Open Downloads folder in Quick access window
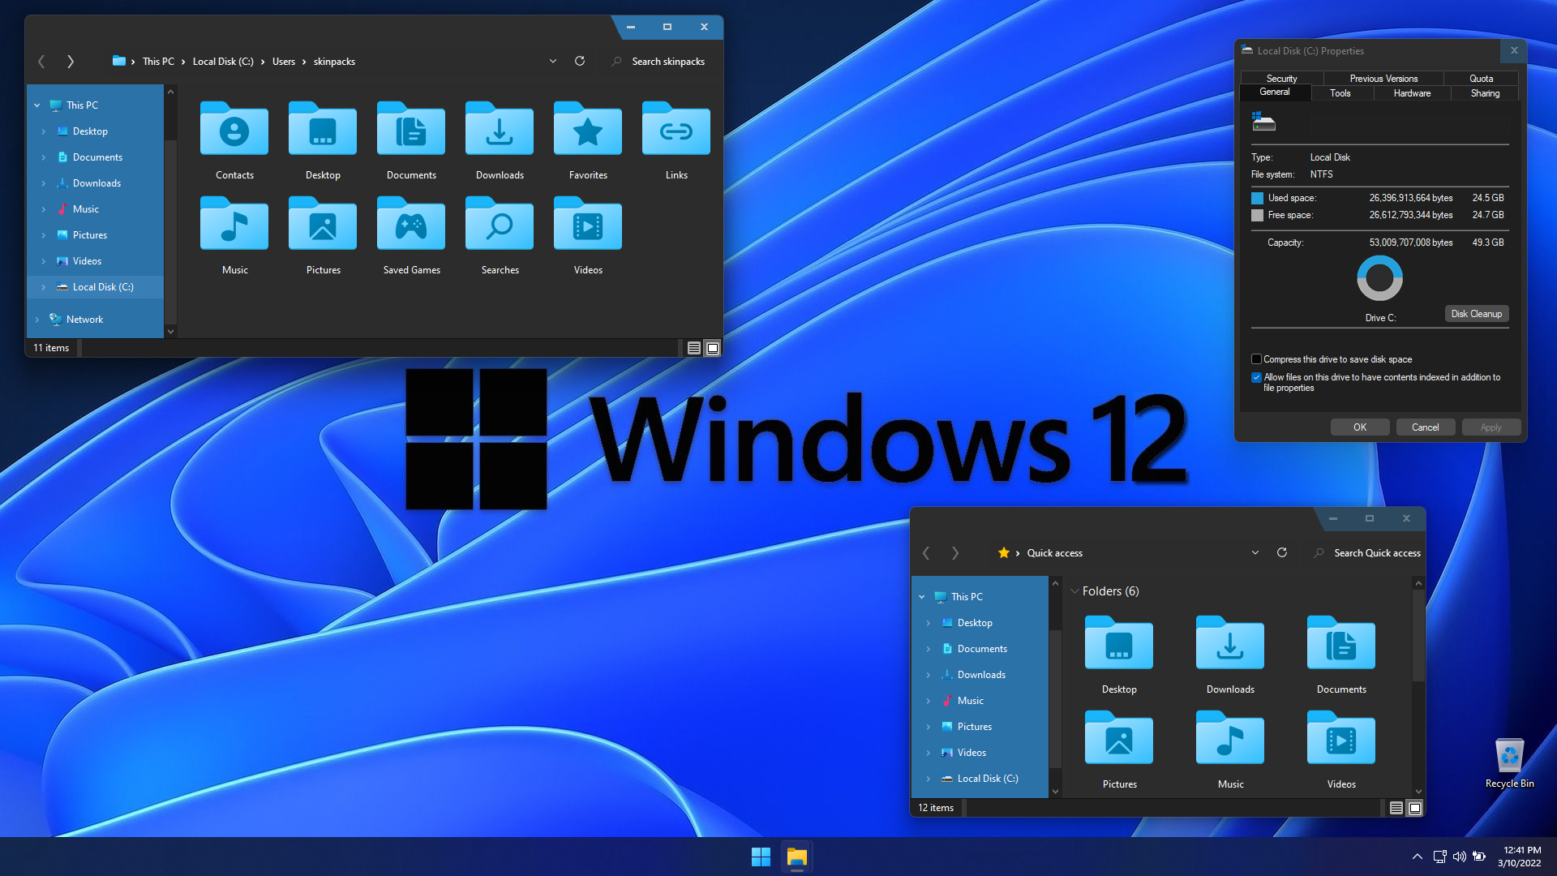 click(1230, 654)
